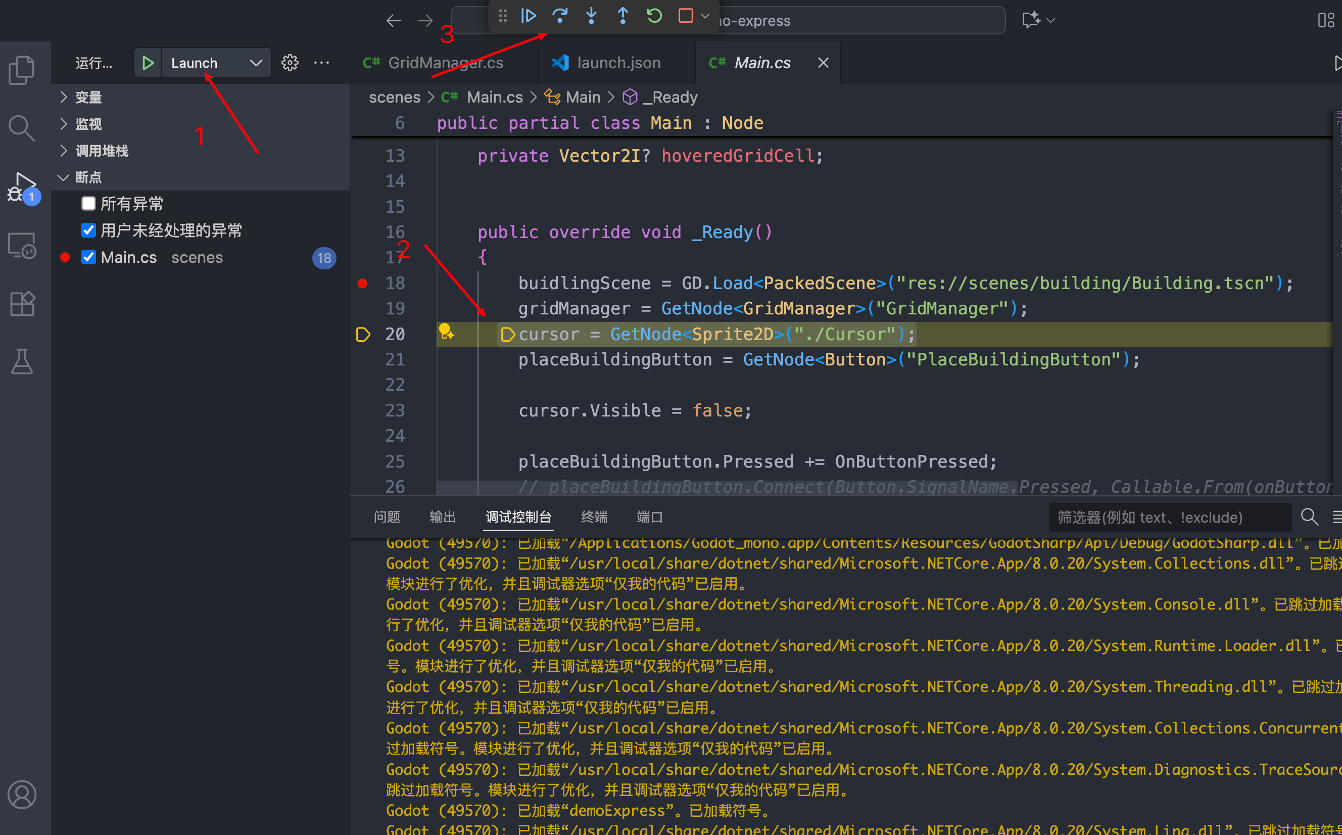This screenshot has height=835, width=1342.
Task: Restart the debugging session
Action: [x=654, y=16]
